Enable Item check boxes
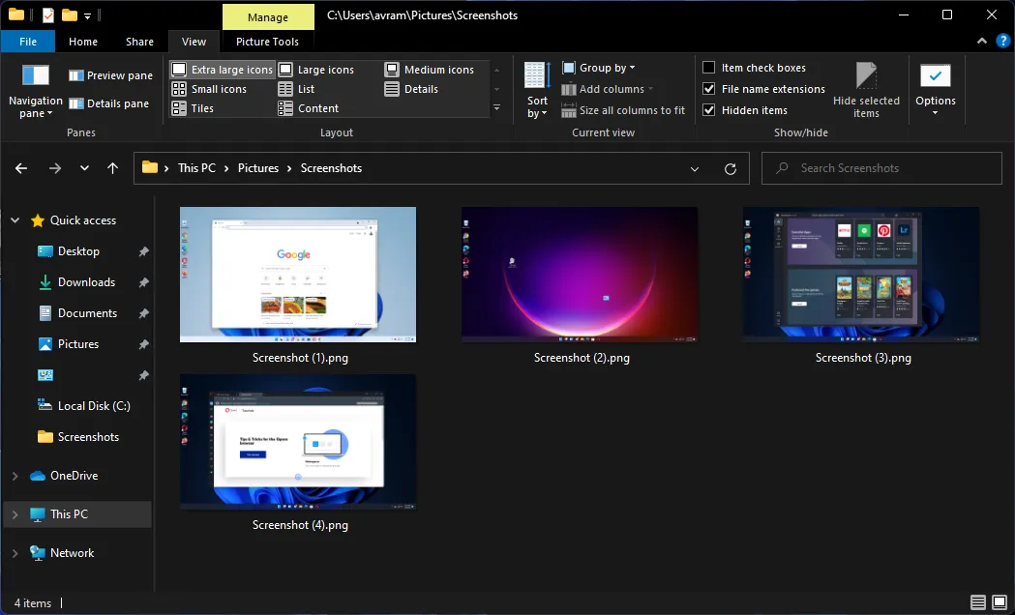Image resolution: width=1015 pixels, height=615 pixels. pos(711,67)
